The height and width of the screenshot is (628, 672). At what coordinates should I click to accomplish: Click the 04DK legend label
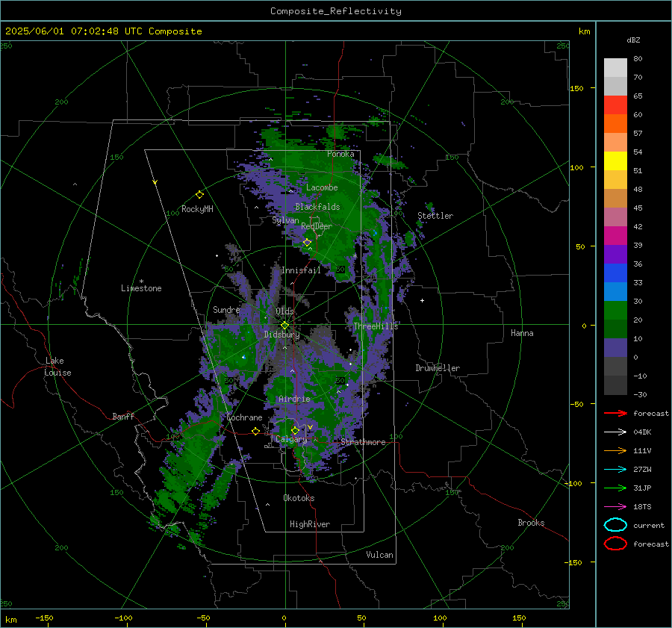point(642,432)
